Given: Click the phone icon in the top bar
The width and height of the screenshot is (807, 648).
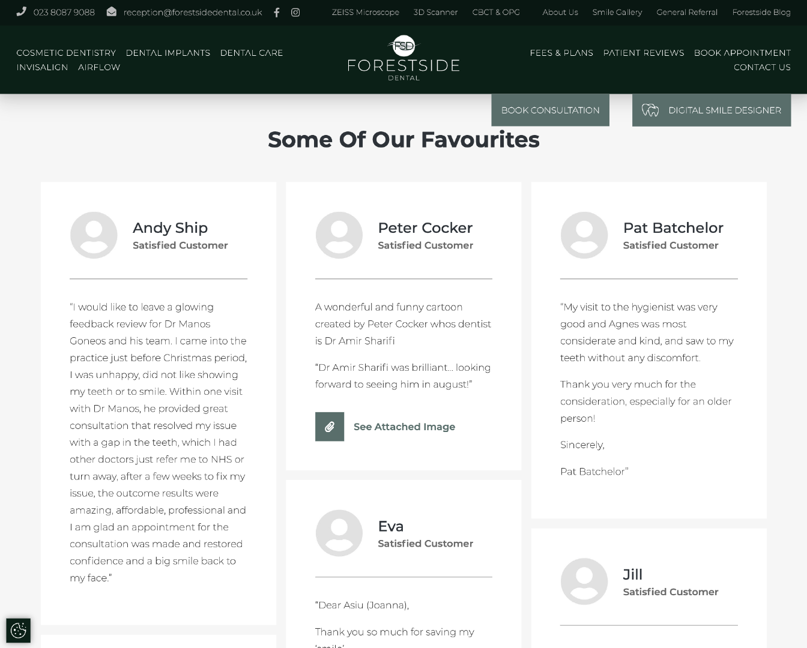Looking at the screenshot, I should click(x=22, y=11).
